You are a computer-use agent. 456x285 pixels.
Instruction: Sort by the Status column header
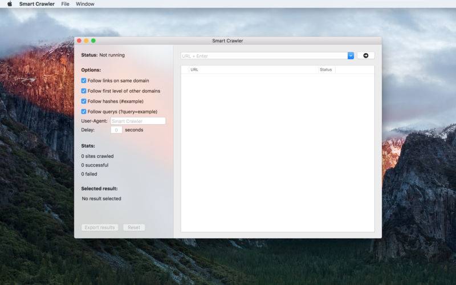pyautogui.click(x=326, y=70)
